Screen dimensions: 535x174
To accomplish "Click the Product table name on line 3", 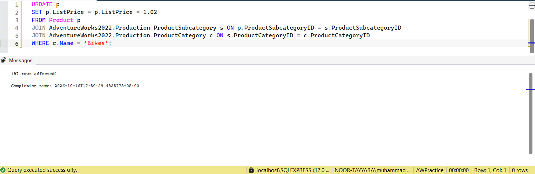I will coord(61,20).
